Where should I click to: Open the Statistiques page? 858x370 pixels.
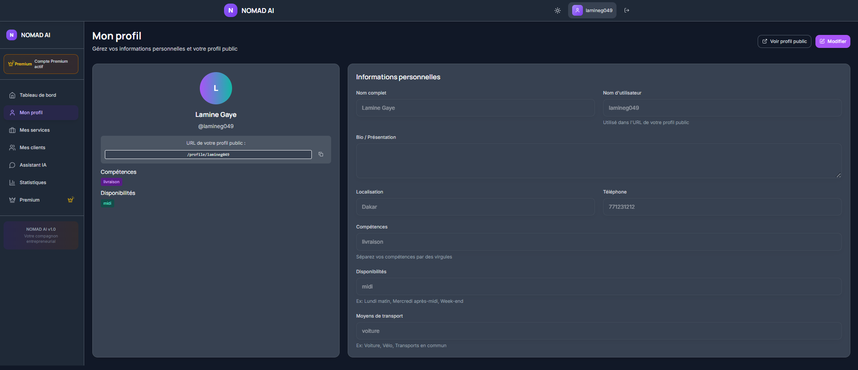pyautogui.click(x=41, y=182)
